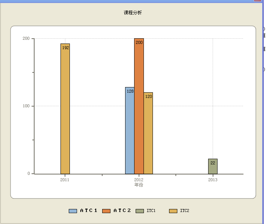Close the chart window
This screenshot has width=266, height=224.
257,0
